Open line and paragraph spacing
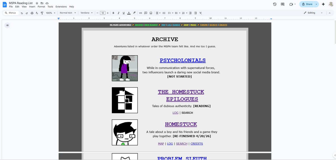This screenshot has width=336, height=160. [x=164, y=13]
